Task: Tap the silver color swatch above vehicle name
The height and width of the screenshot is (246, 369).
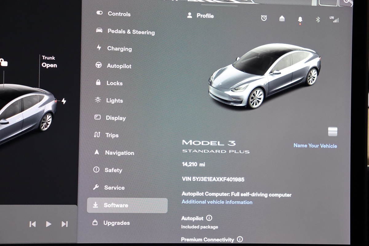Action: pyautogui.click(x=332, y=132)
